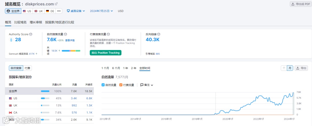Screen dimensions: 312x126
Task: Select 1 年 time range
Action: pos(126,68)
